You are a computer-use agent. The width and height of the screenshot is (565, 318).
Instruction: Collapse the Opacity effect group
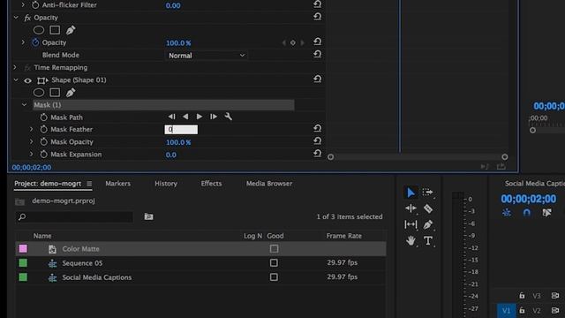[x=16, y=18]
